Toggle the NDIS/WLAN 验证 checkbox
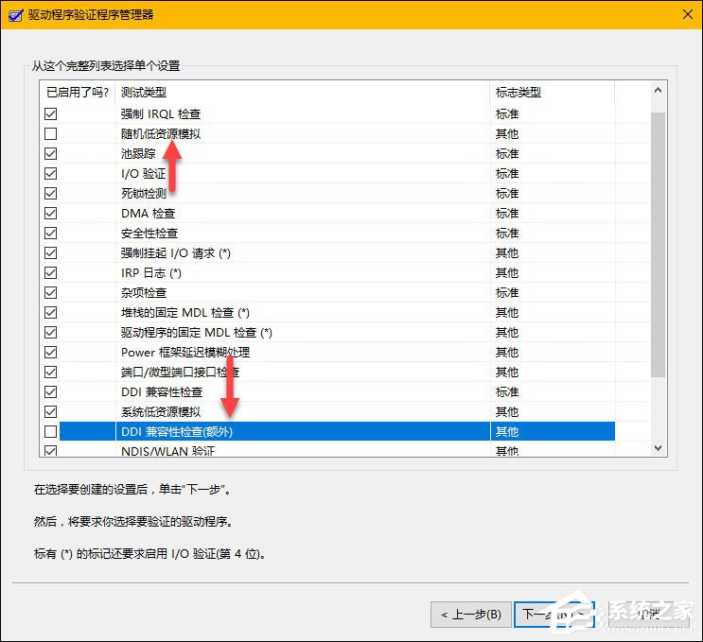 (51, 451)
